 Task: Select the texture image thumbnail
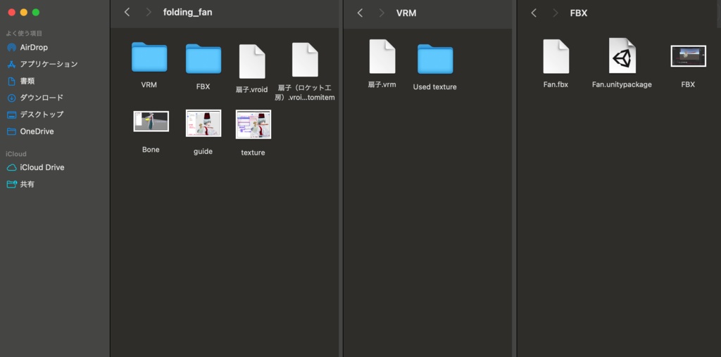pyautogui.click(x=253, y=124)
